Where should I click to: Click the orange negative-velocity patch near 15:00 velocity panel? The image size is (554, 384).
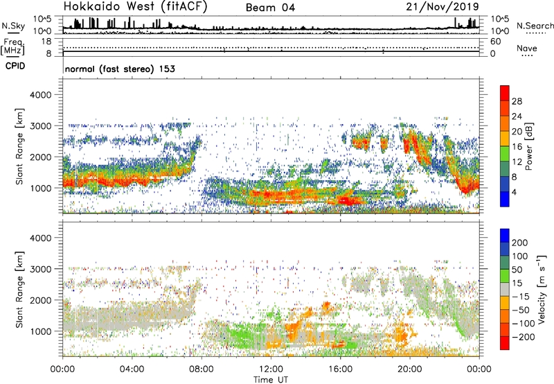point(327,306)
